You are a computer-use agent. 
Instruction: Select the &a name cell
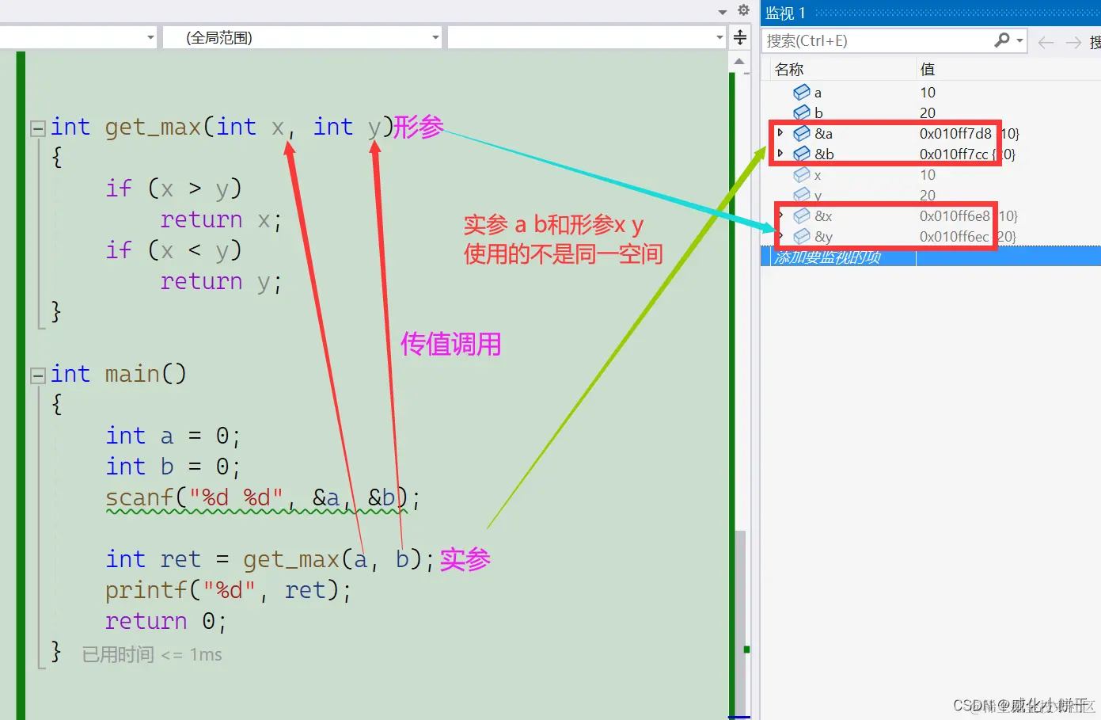(823, 133)
